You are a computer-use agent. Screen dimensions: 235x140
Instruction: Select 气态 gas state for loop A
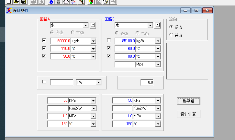point(73,32)
